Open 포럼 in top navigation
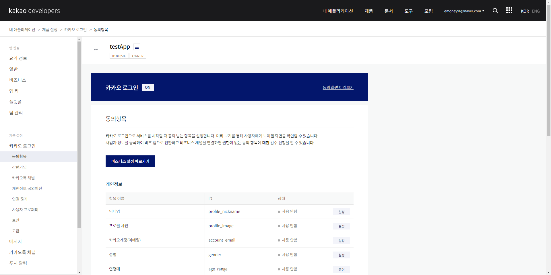 [x=428, y=11]
